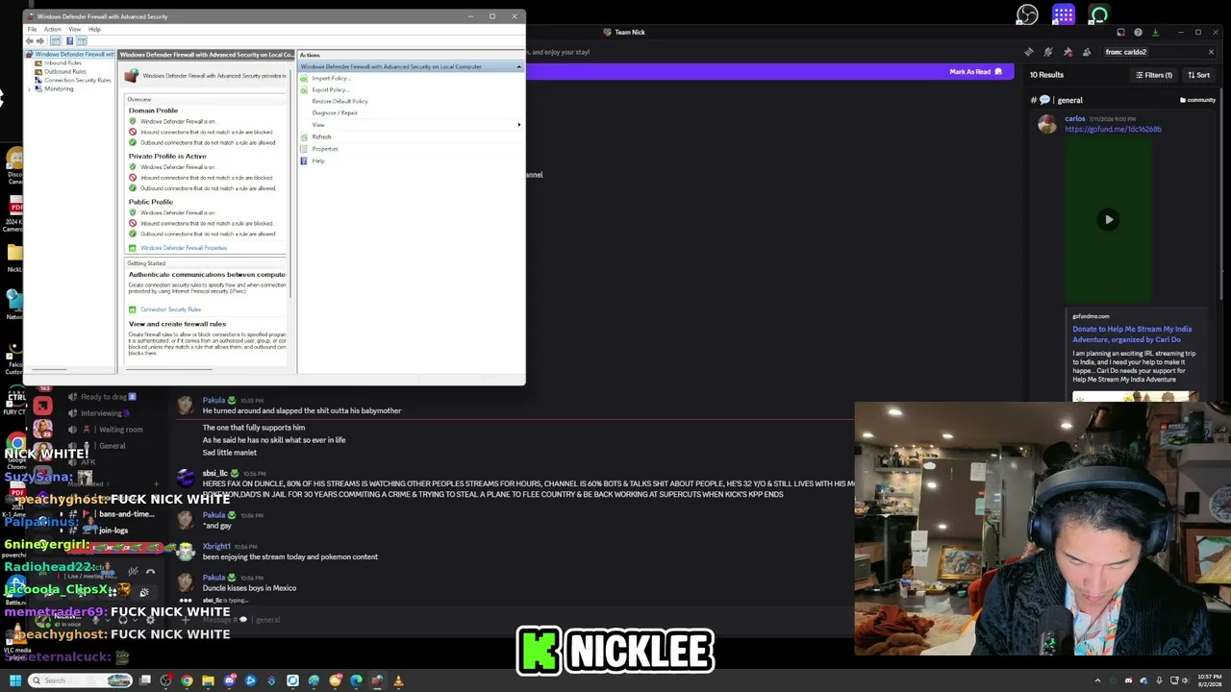Open the Connection Security Rules link
The height and width of the screenshot is (692, 1231).
coord(170,309)
